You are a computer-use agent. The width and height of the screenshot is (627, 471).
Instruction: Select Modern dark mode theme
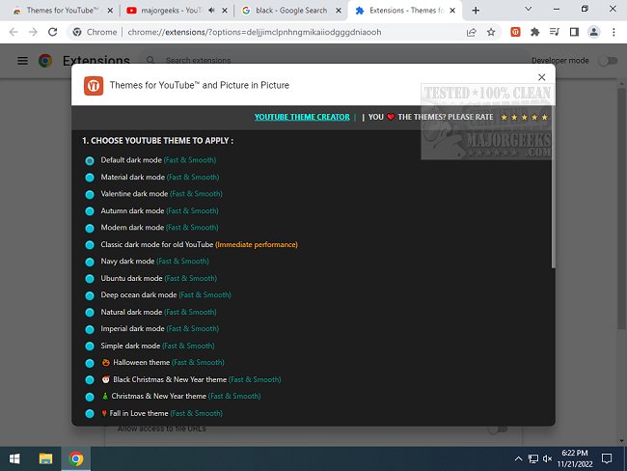90,228
